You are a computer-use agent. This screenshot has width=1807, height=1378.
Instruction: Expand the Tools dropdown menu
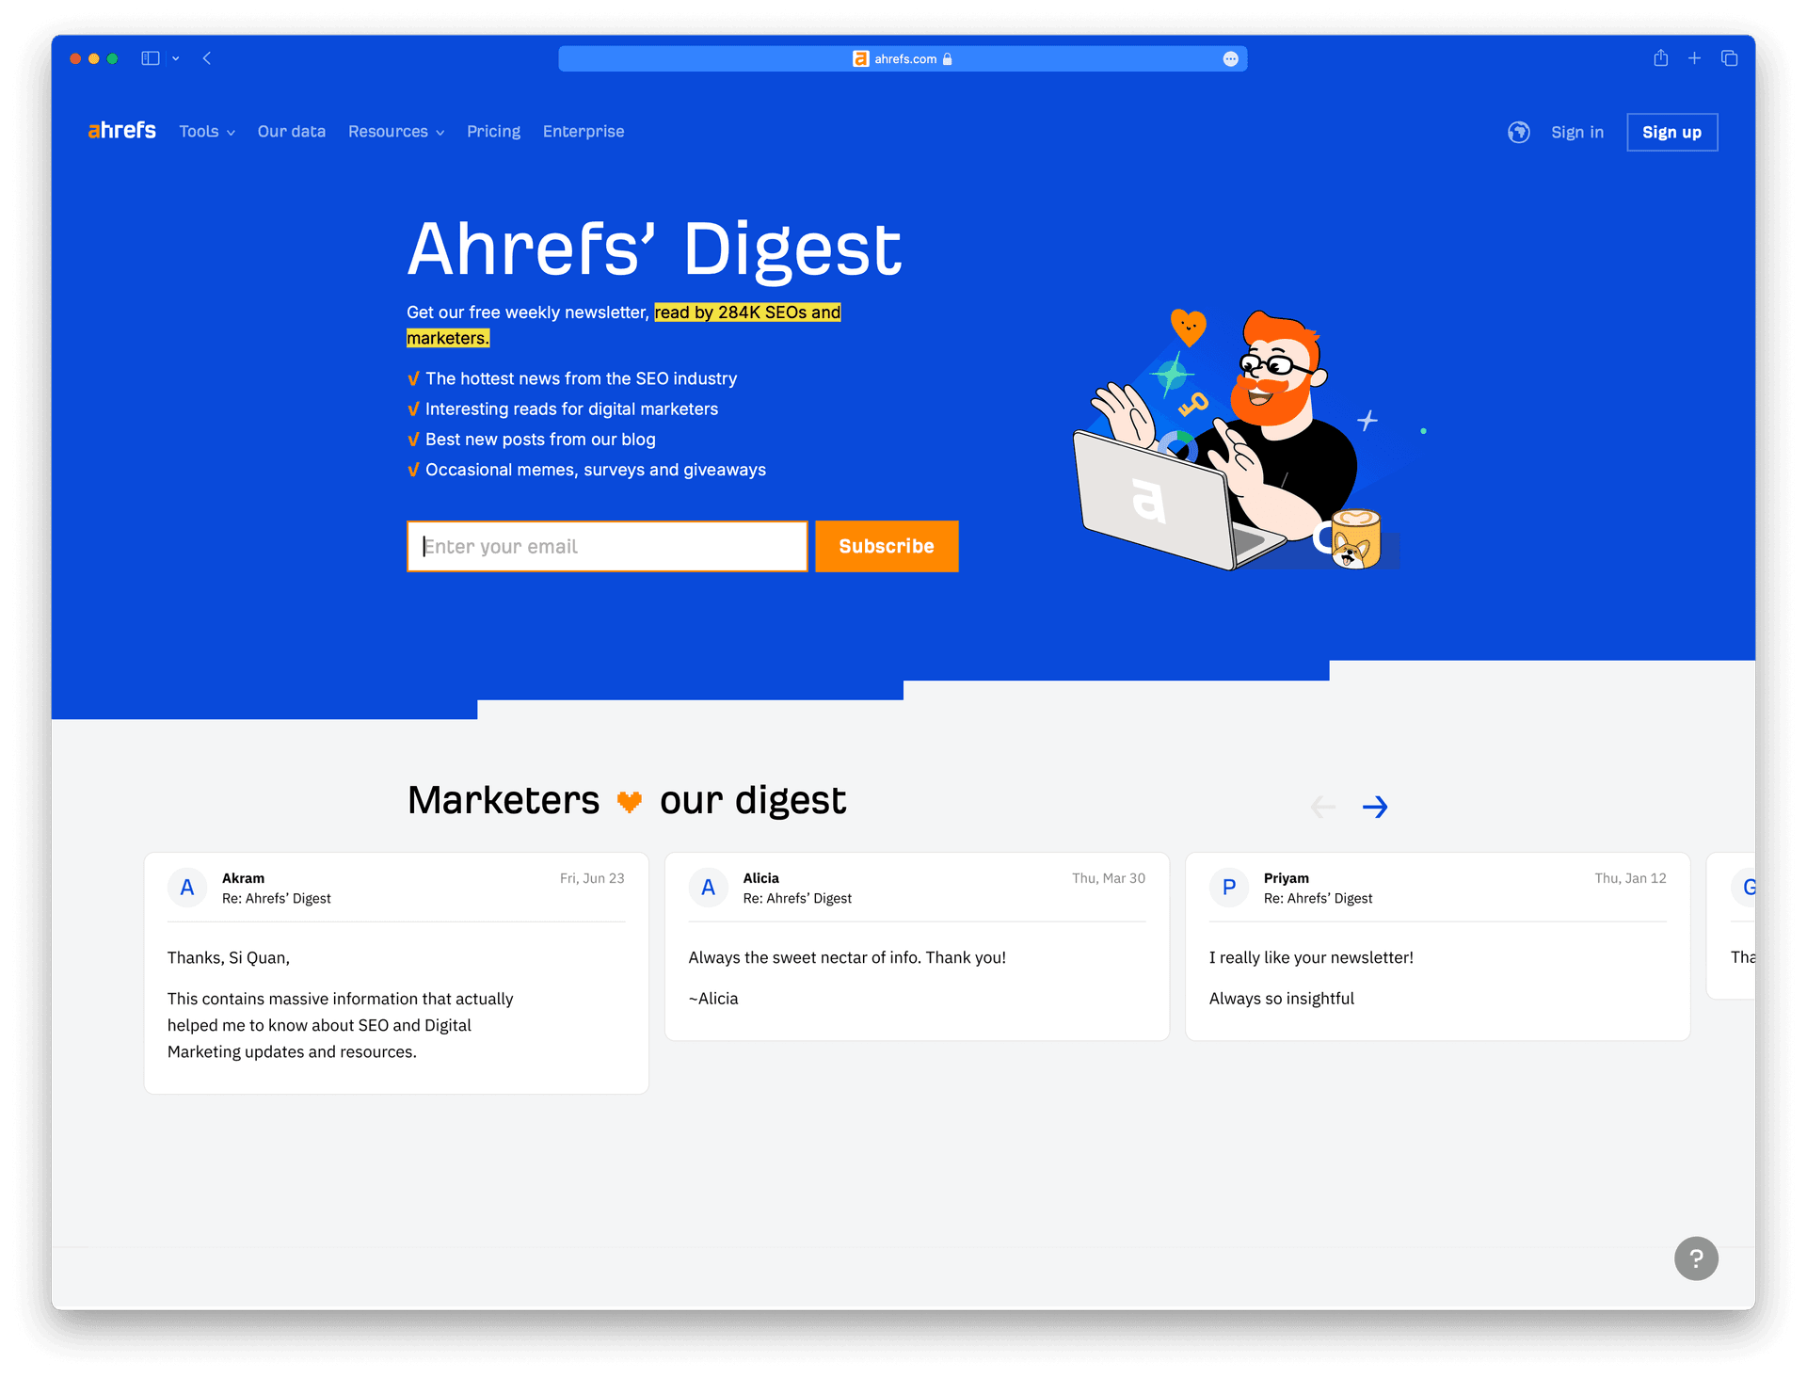click(207, 132)
